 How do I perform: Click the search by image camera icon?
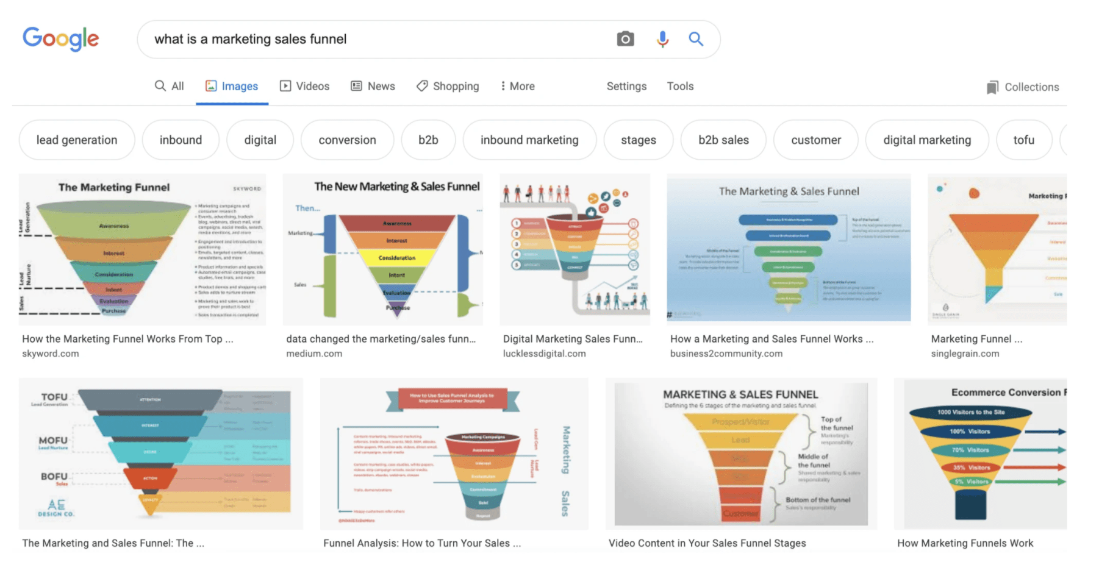626,39
